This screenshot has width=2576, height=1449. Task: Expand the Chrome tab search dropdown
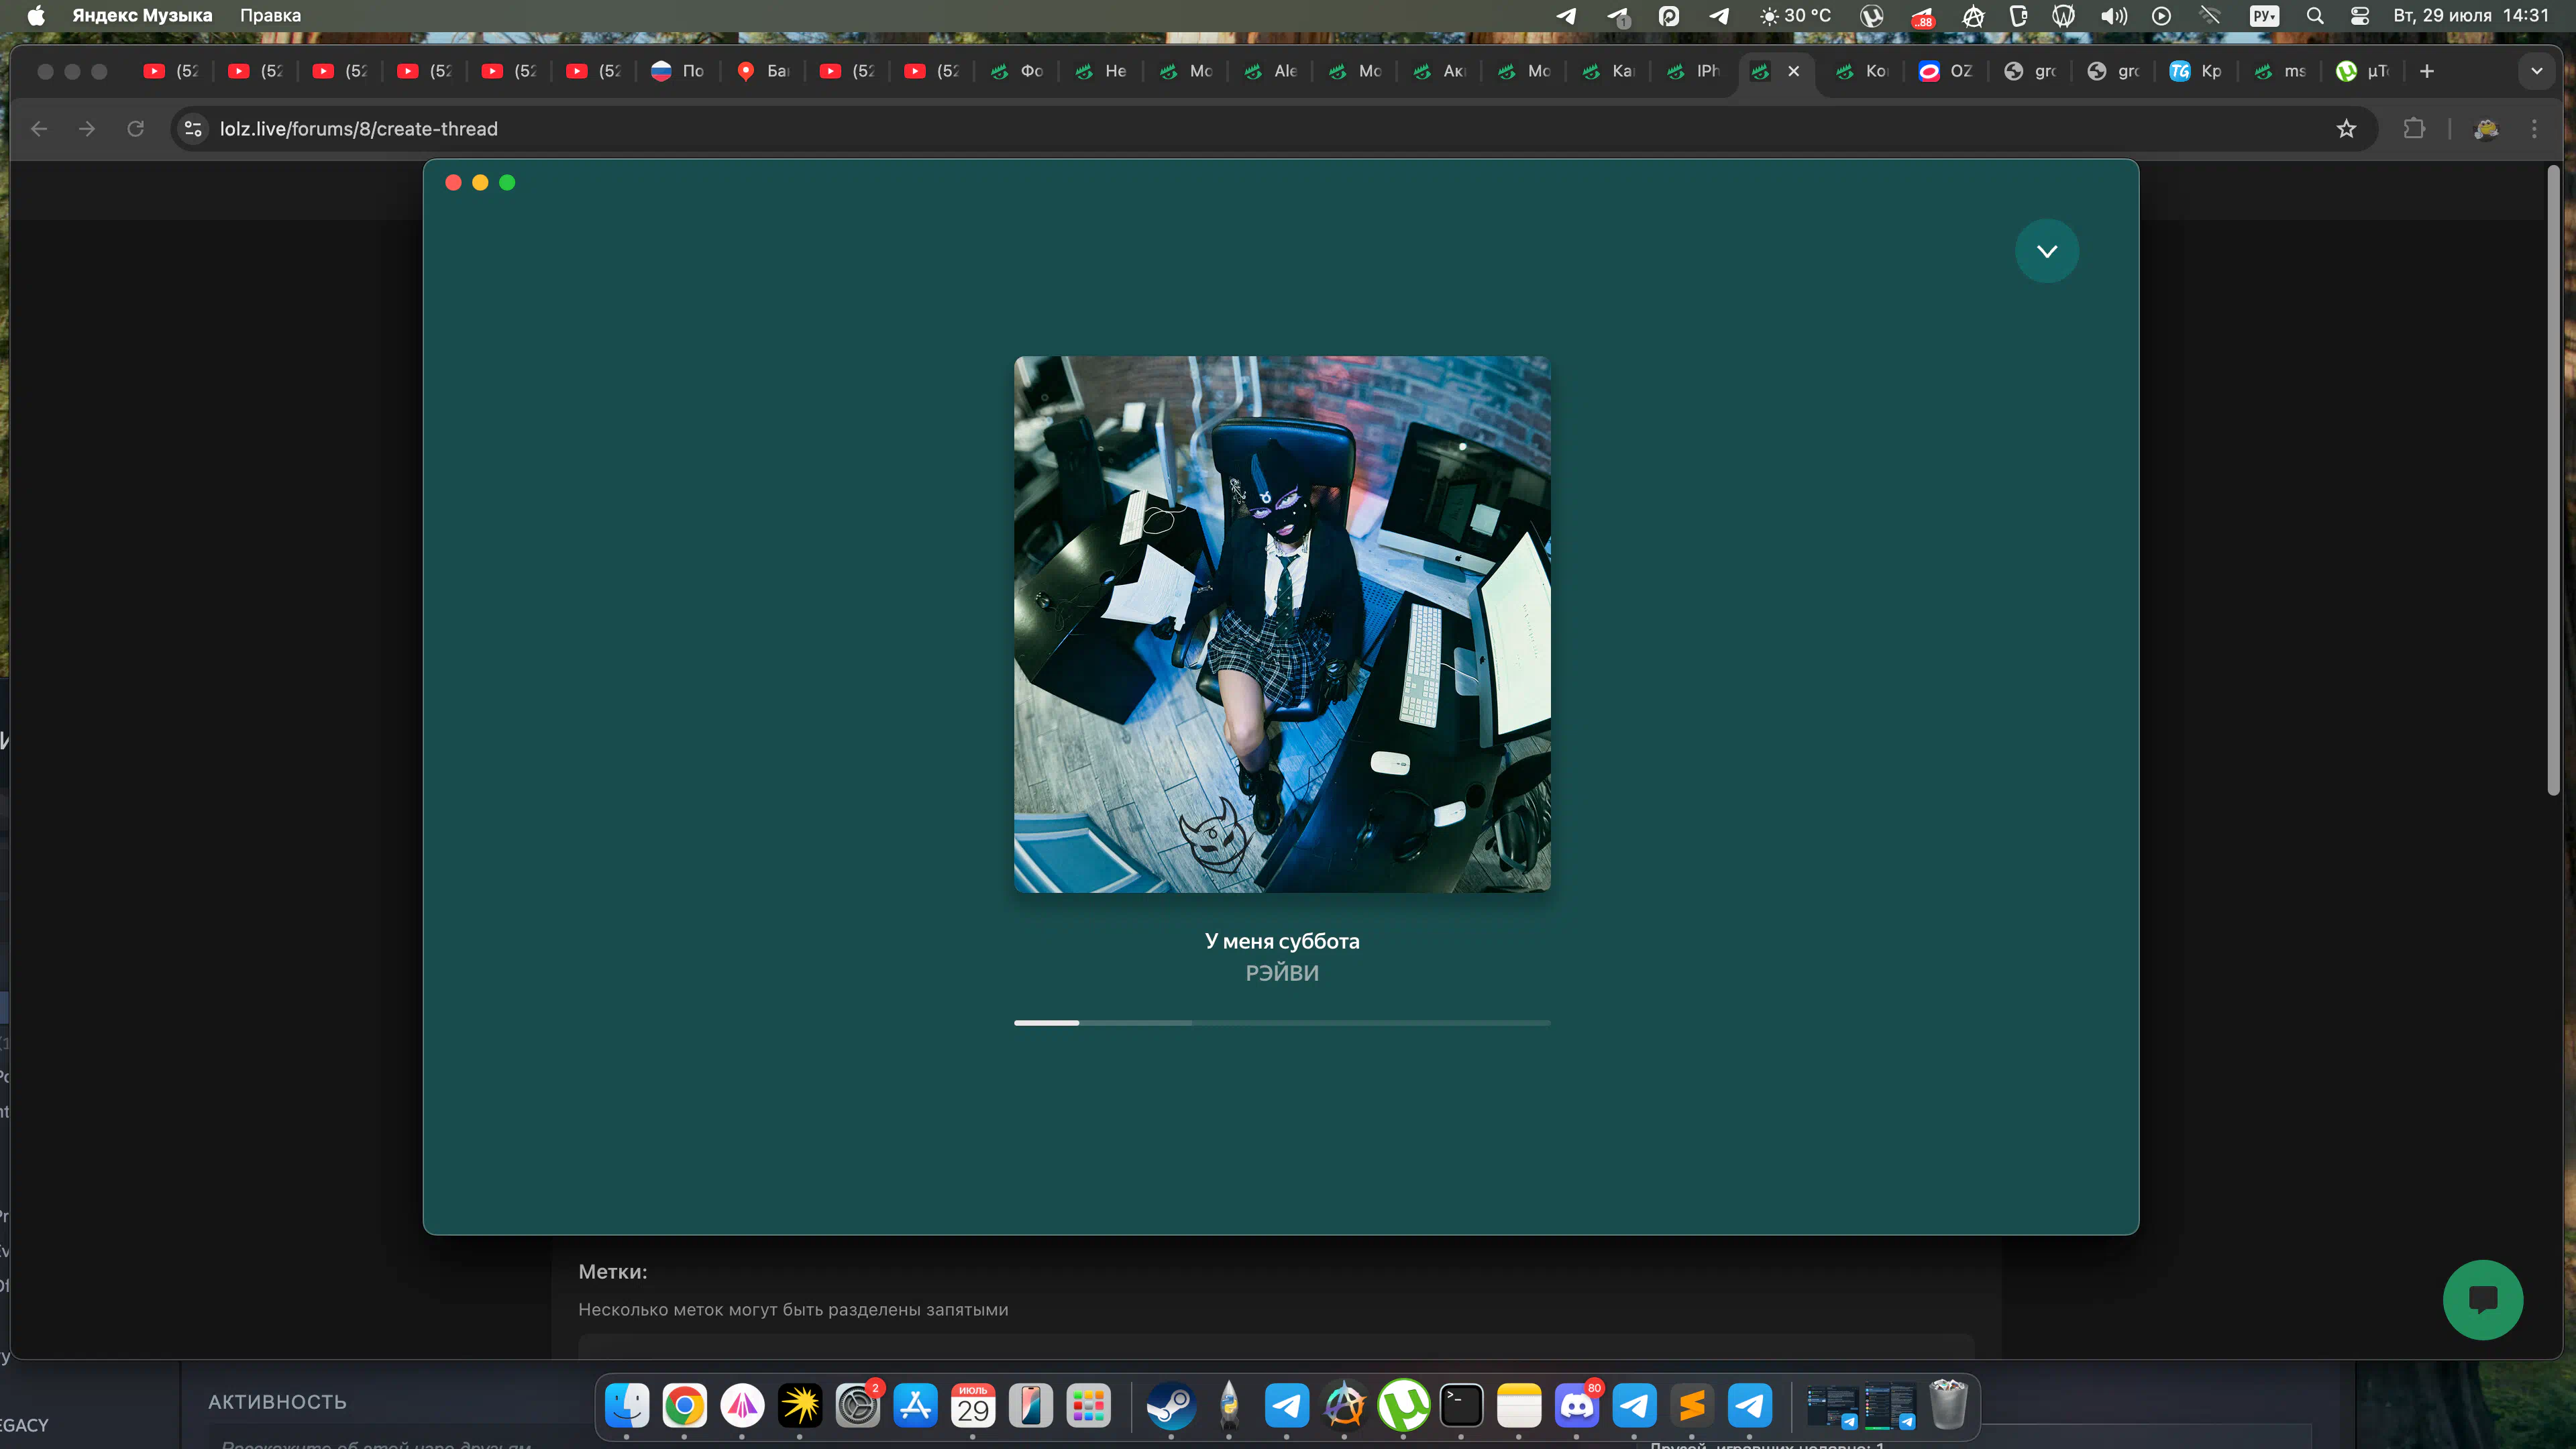[x=2537, y=71]
